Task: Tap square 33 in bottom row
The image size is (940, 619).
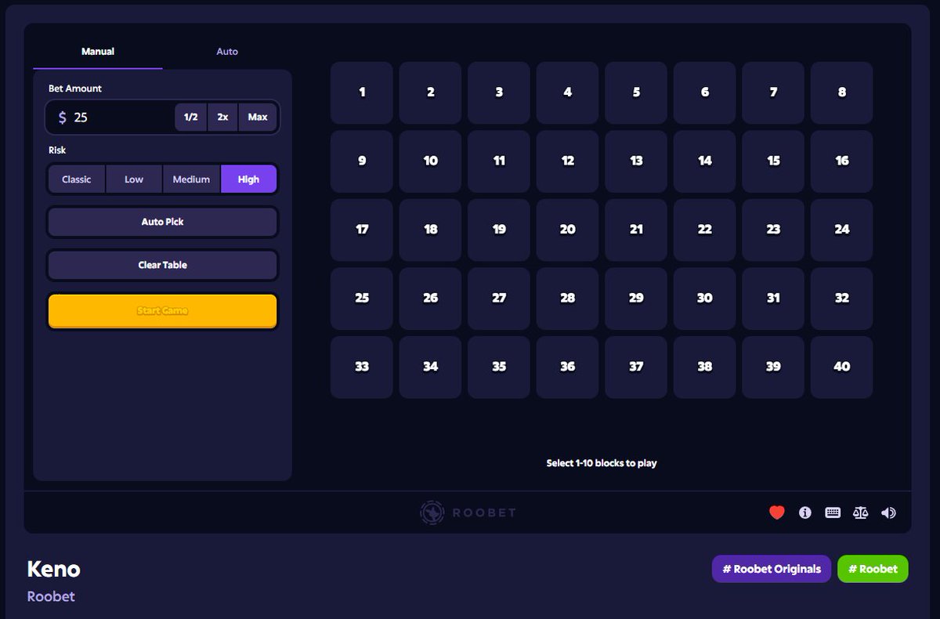Action: (x=362, y=367)
